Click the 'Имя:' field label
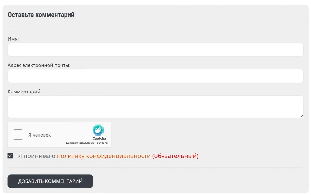 (x=13, y=39)
